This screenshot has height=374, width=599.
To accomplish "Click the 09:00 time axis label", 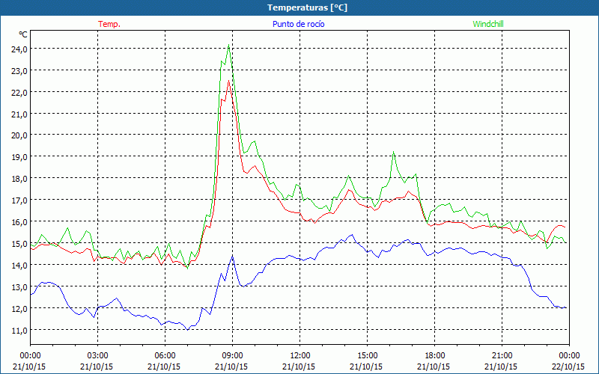I will [x=232, y=356].
